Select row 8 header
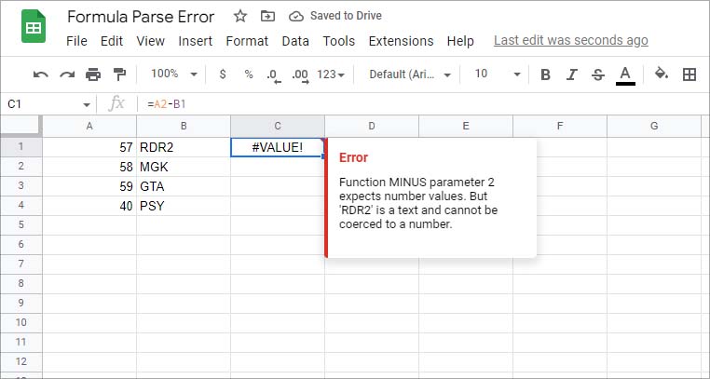710x379 pixels. [x=21, y=284]
